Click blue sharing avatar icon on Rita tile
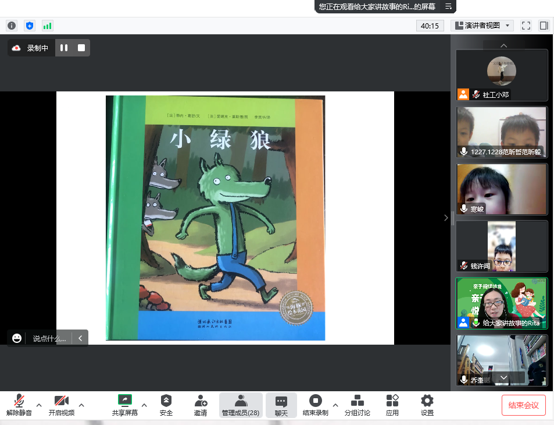 click(x=463, y=323)
